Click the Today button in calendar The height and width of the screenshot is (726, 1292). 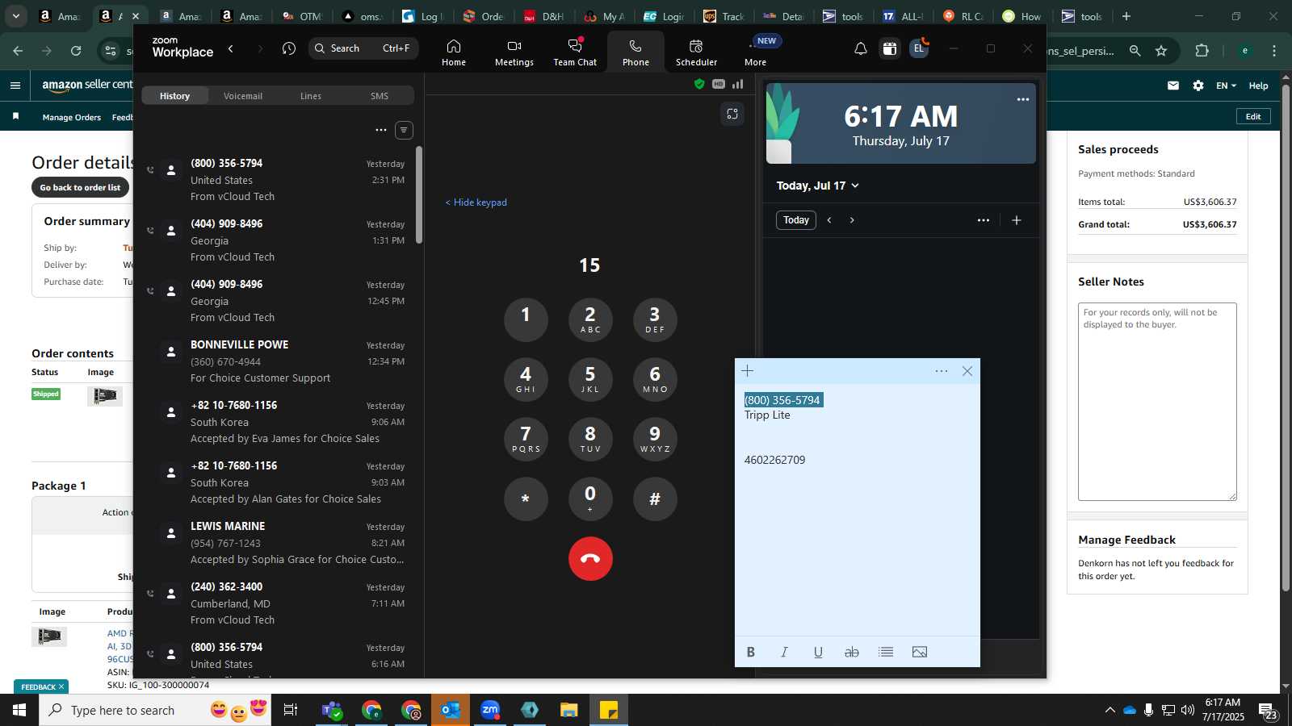tap(796, 220)
